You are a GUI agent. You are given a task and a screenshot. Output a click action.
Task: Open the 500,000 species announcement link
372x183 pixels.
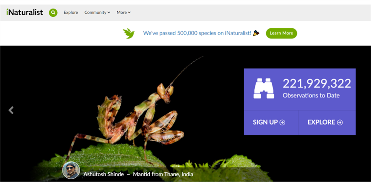(x=197, y=33)
